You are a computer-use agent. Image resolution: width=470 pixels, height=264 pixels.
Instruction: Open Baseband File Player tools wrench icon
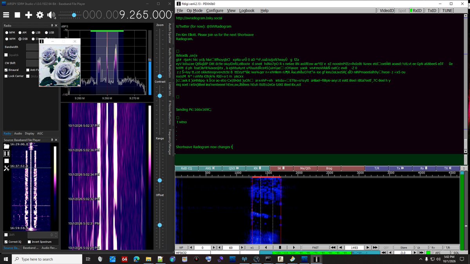point(6,168)
